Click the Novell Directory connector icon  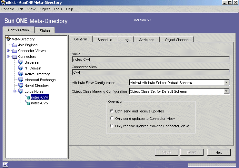21,85
